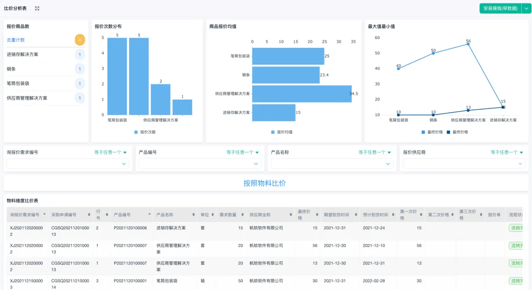The height and width of the screenshot is (290, 532).
Task: Select 供应商管理解决方案 row in 报价商品数
Action: tap(45, 98)
